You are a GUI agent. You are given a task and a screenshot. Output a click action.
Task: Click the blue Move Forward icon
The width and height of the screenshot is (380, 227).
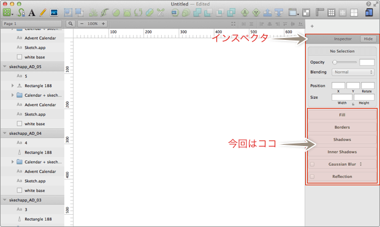pyautogui.click(x=267, y=12)
